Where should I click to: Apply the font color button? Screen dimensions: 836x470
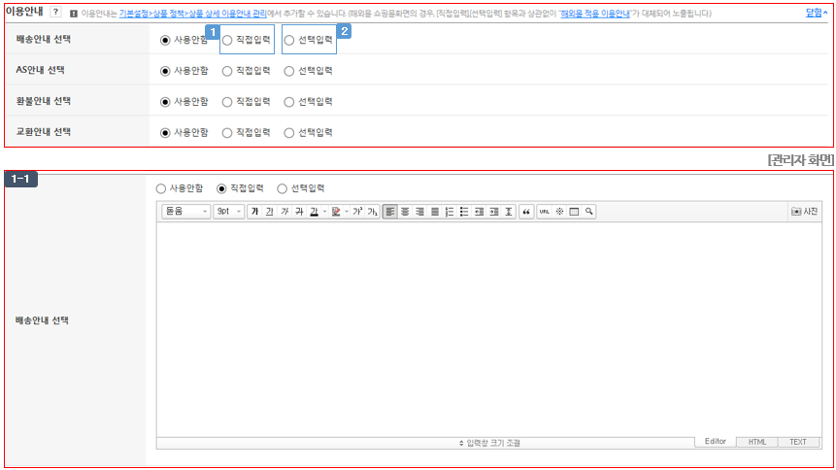pyautogui.click(x=314, y=212)
